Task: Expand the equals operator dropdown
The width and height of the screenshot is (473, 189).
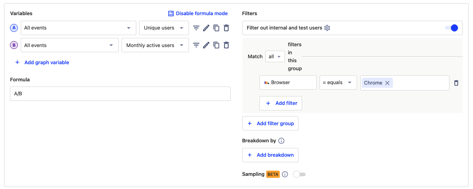Action: pos(338,83)
